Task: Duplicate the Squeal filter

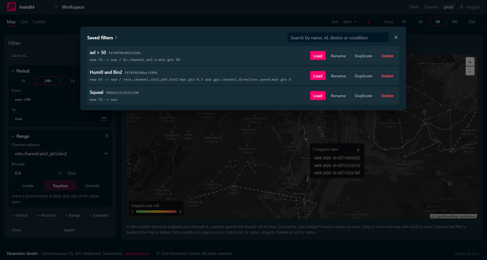Action: coord(363,96)
